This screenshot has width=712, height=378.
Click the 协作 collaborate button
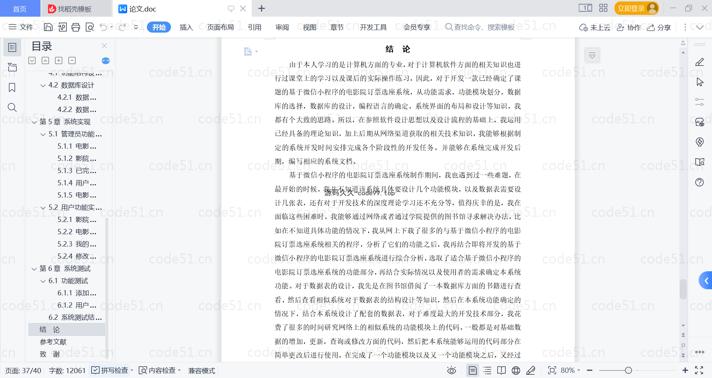(x=629, y=27)
